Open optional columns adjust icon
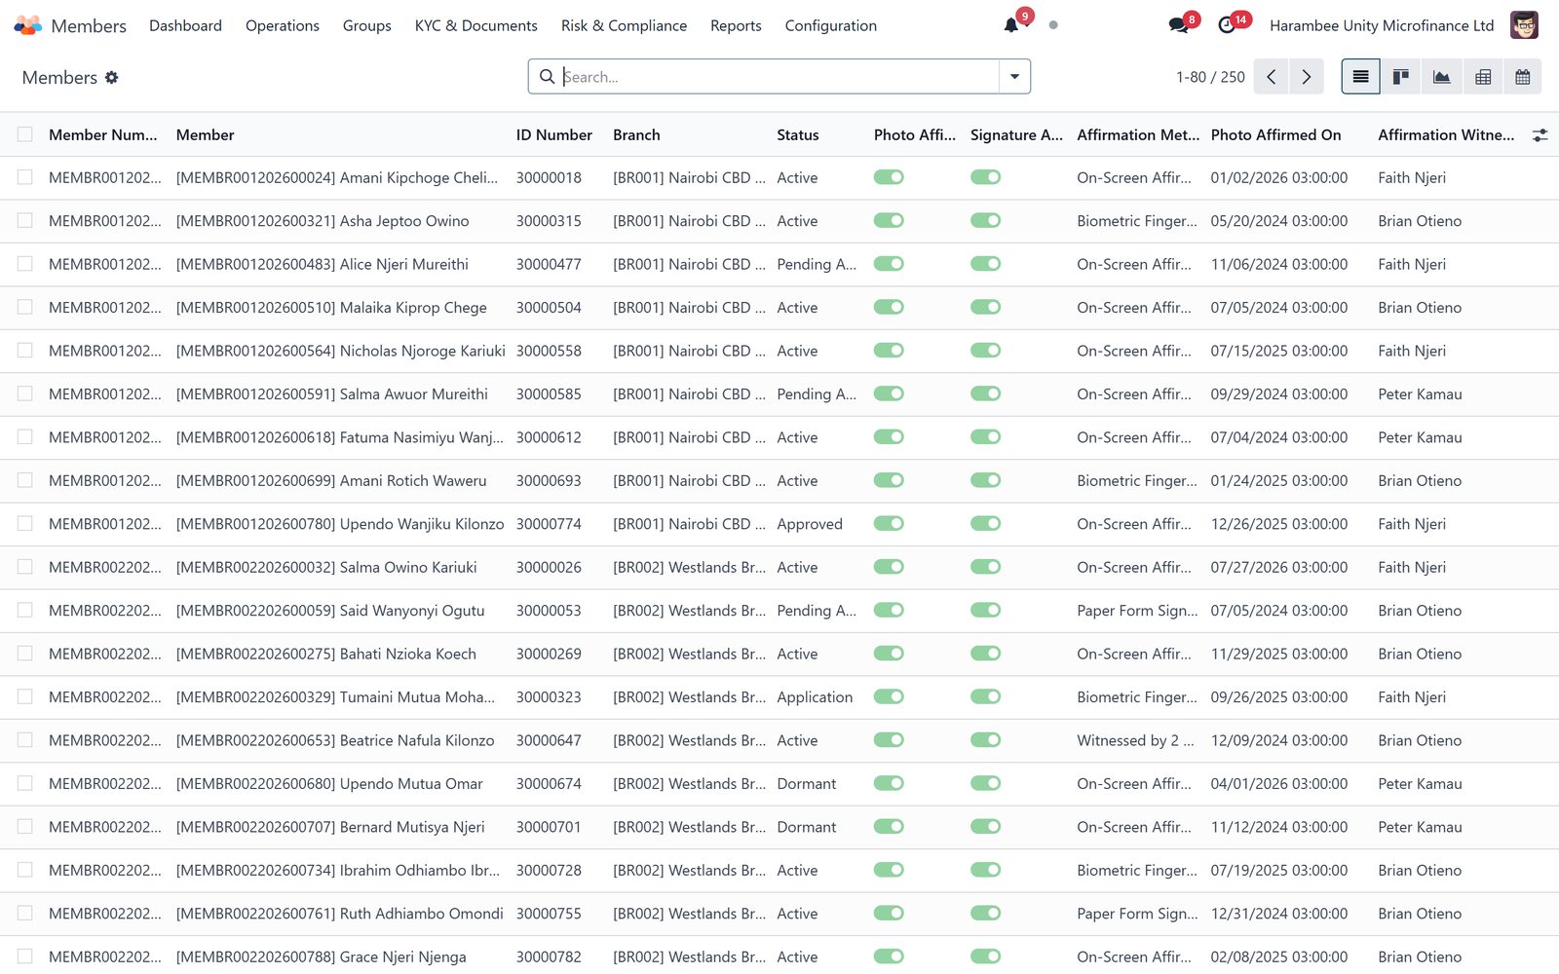 [x=1540, y=135]
